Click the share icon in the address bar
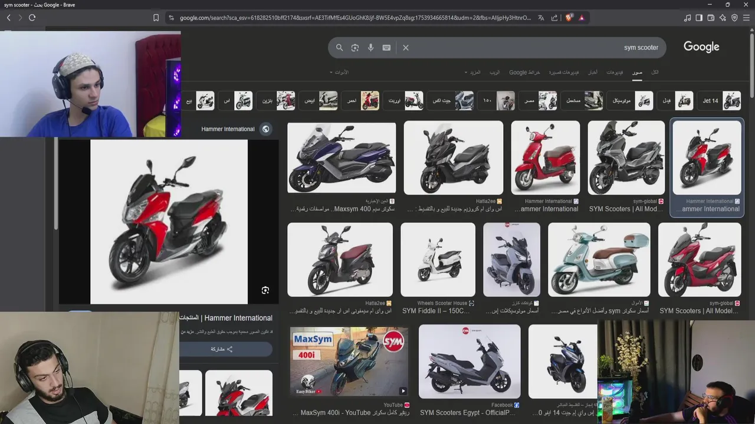Image resolution: width=755 pixels, height=424 pixels. [x=554, y=18]
